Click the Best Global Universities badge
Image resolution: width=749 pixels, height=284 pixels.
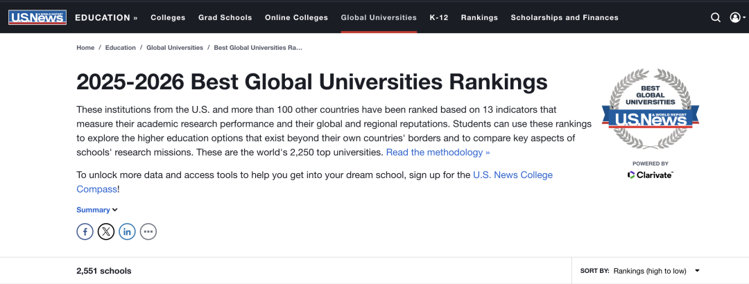click(650, 109)
